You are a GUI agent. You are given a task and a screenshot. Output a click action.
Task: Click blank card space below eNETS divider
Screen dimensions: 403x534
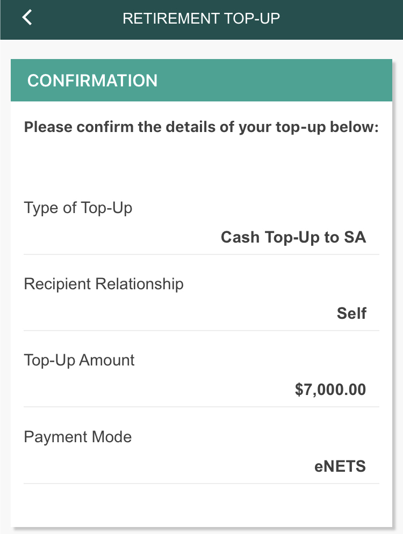point(201,504)
